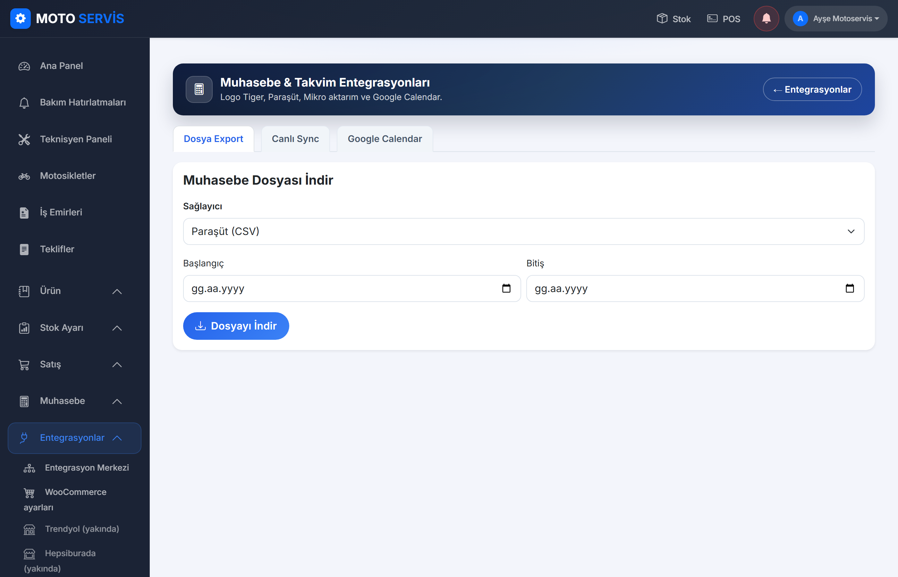898x577 pixels.
Task: Click the Teklifler document icon
Action: (24, 249)
